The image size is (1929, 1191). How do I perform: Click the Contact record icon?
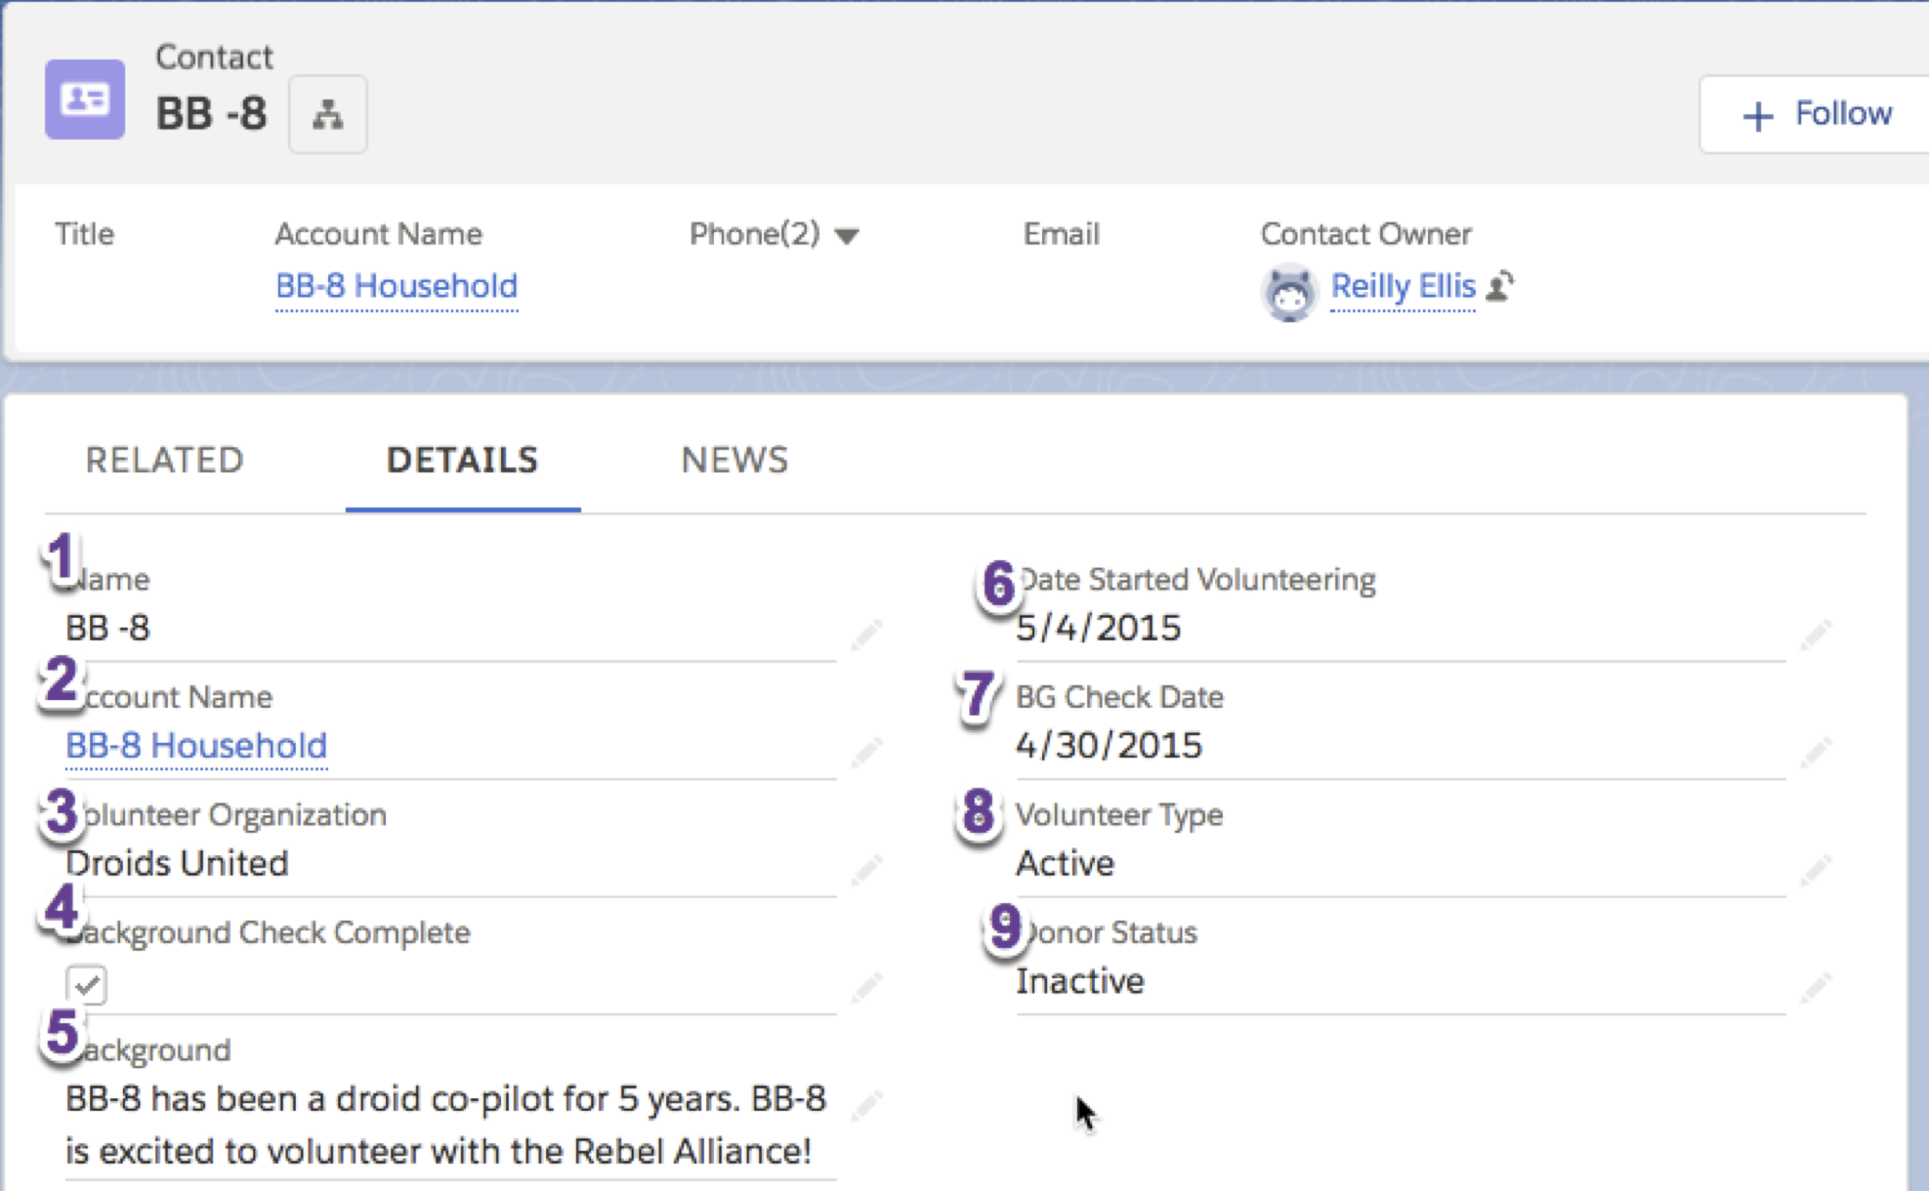85,100
